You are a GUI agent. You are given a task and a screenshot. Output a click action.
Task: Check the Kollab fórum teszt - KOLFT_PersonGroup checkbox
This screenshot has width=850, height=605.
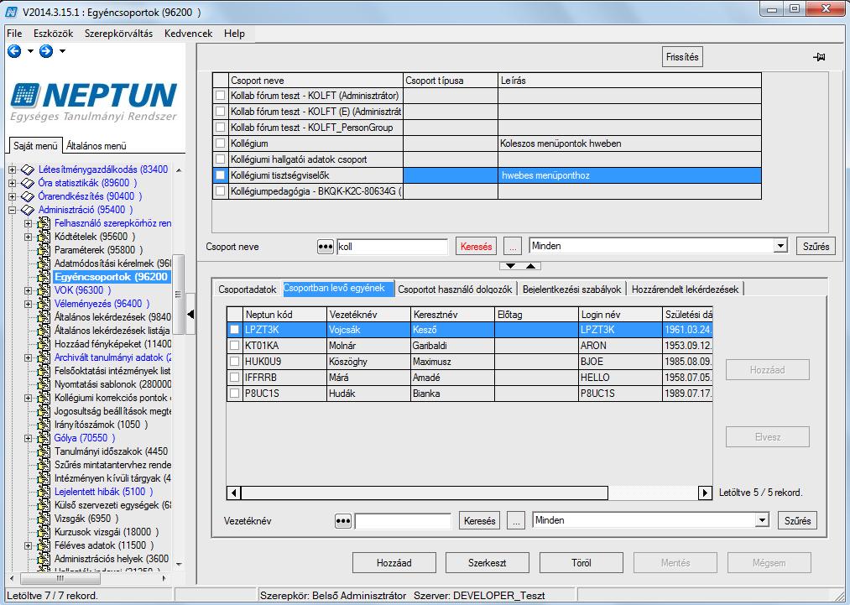(x=220, y=128)
